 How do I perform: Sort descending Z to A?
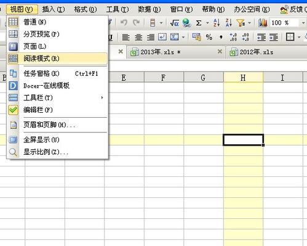(228, 23)
